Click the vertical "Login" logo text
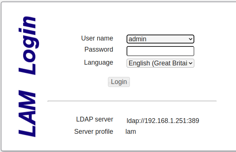 pos(28,46)
